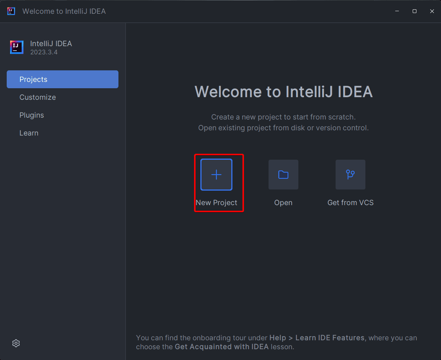The height and width of the screenshot is (360, 441).
Task: Click the Get from VCS branch icon
Action: click(x=350, y=175)
